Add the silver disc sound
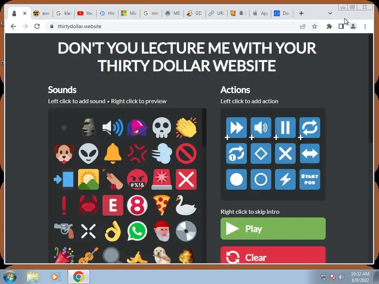The width and height of the screenshot is (379, 284). pos(186,231)
